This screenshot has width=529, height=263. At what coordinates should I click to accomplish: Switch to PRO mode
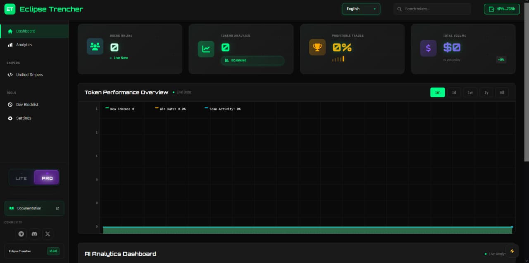point(47,178)
